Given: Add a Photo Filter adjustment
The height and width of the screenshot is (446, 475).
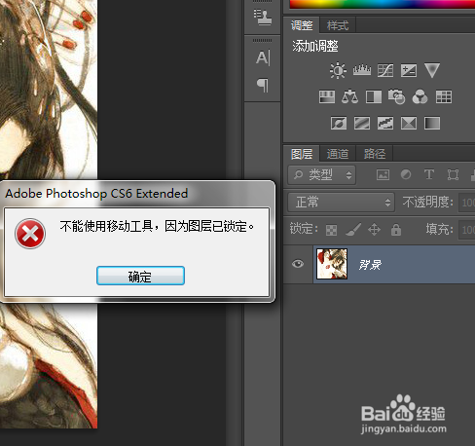Looking at the screenshot, I should (x=397, y=96).
